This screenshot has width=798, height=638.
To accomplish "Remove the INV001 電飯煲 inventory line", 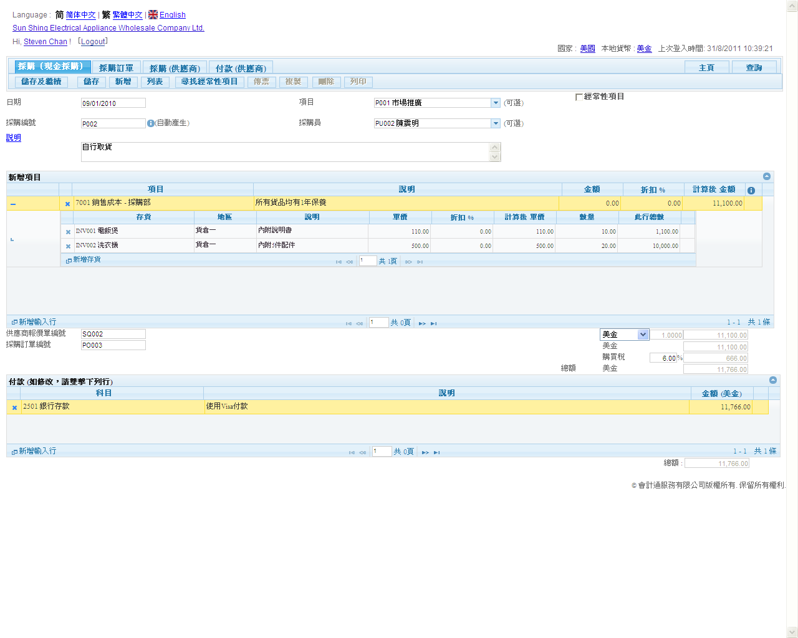I will tap(68, 232).
